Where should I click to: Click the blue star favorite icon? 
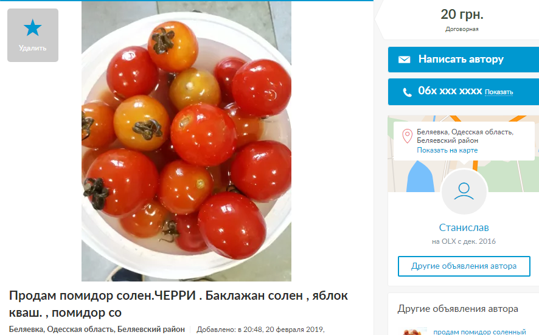coord(33,28)
